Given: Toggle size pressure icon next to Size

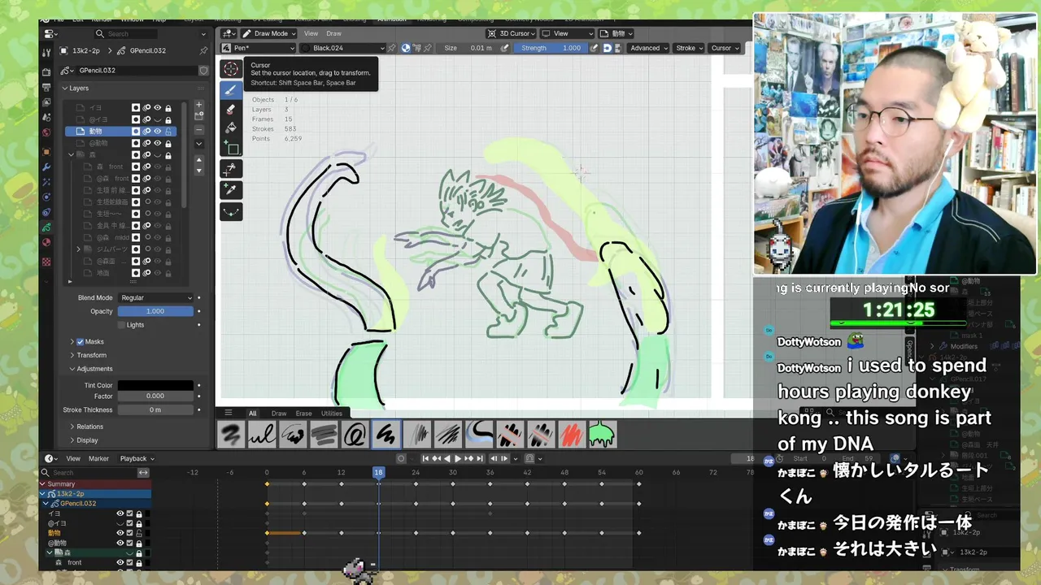Looking at the screenshot, I should [505, 48].
